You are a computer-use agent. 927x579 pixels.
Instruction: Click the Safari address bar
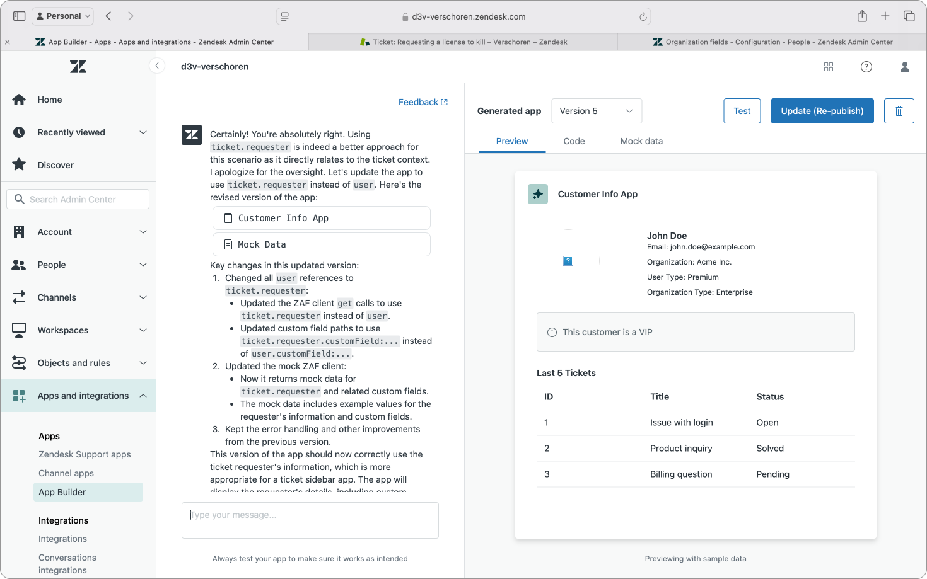click(463, 16)
